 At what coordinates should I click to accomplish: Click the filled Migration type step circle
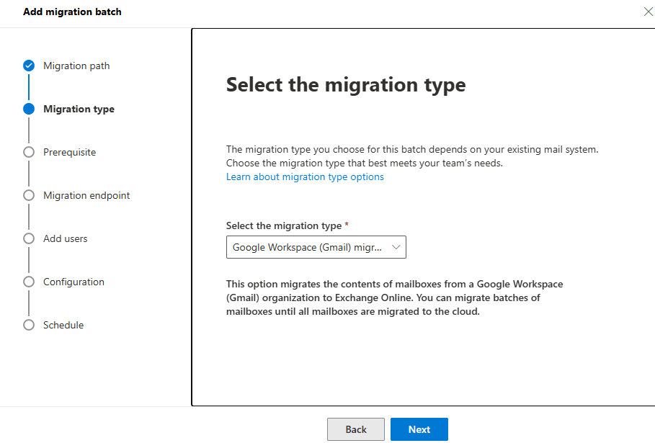(29, 109)
